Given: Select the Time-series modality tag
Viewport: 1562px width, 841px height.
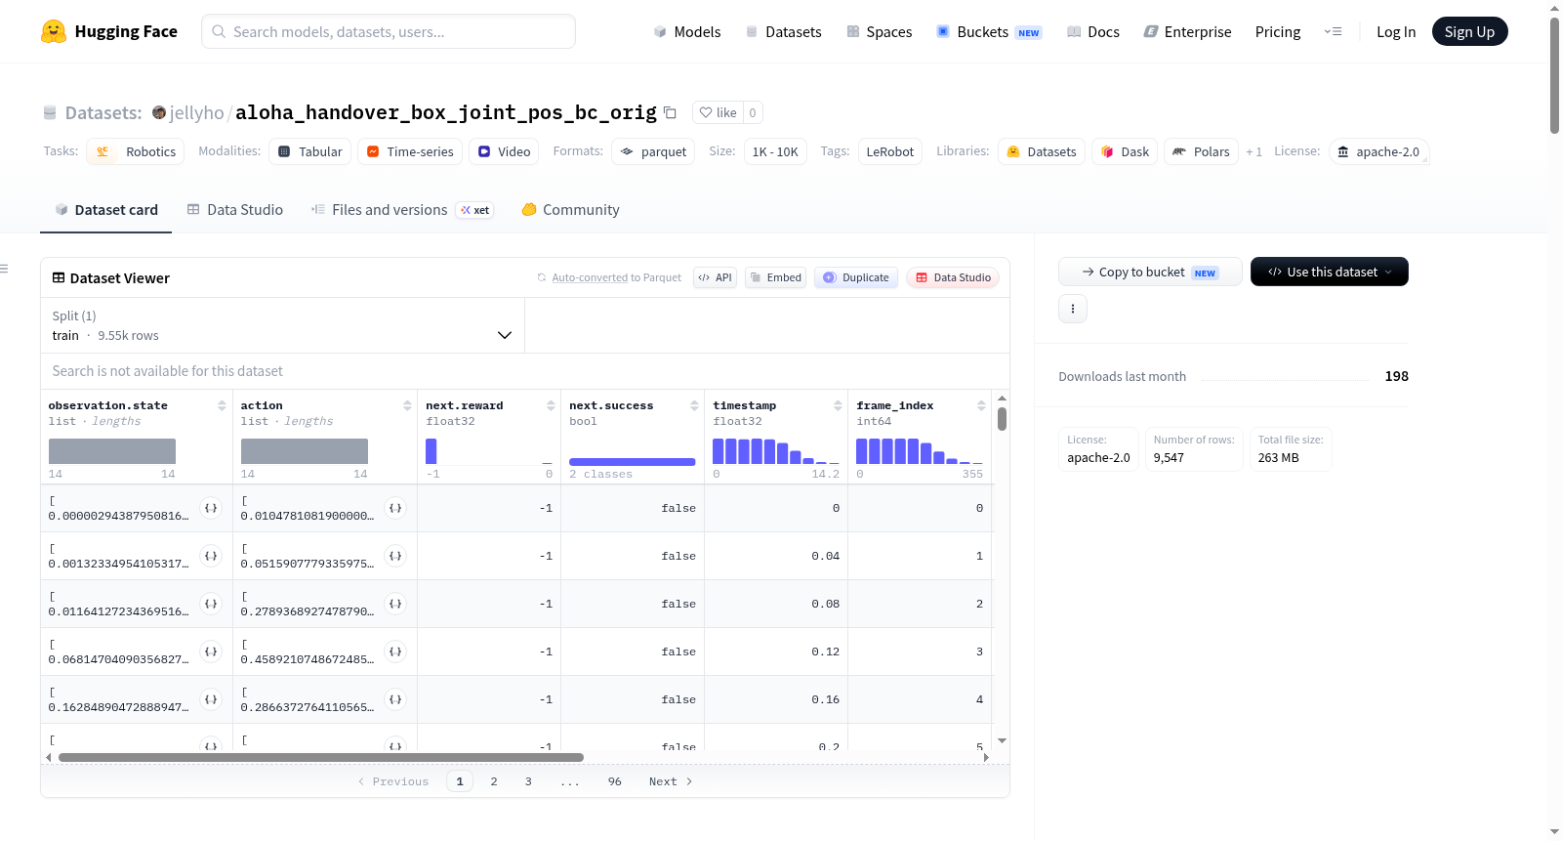Looking at the screenshot, I should click(409, 151).
